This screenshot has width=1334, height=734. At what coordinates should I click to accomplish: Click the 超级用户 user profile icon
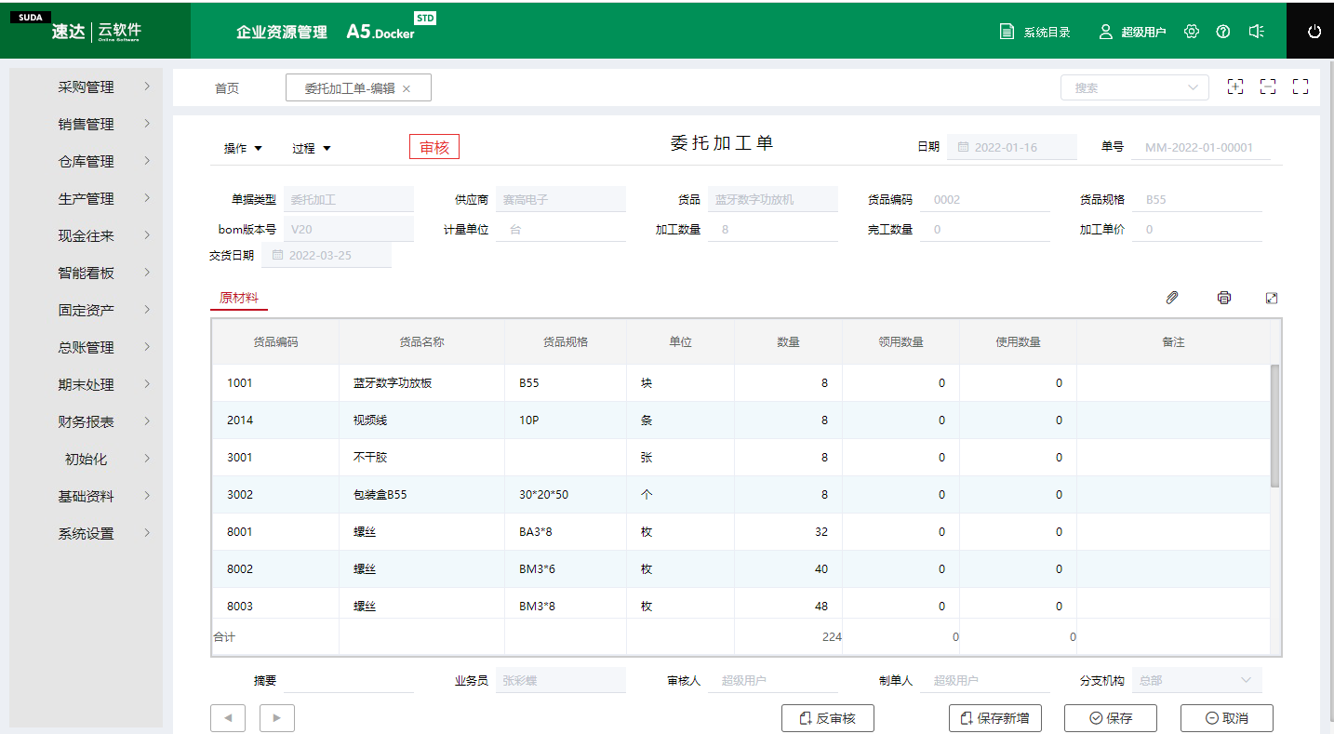(1106, 32)
